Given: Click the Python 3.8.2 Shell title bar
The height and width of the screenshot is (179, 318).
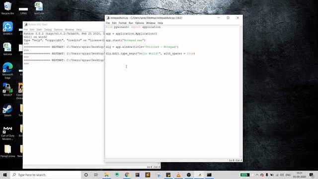Looking at the screenshot, I should tap(64, 24).
